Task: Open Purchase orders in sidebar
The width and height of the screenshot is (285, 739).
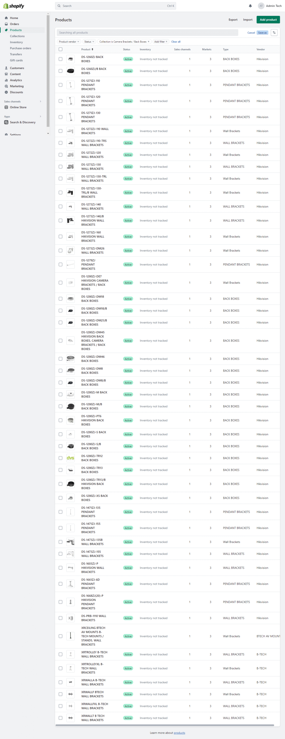Action: coord(21,48)
